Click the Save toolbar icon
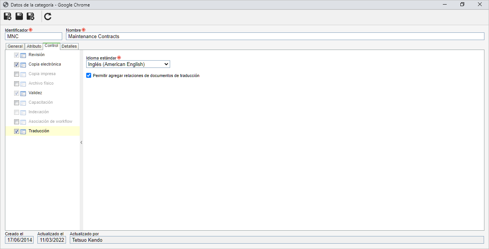Viewport: 489px width, 249px height. 19,16
